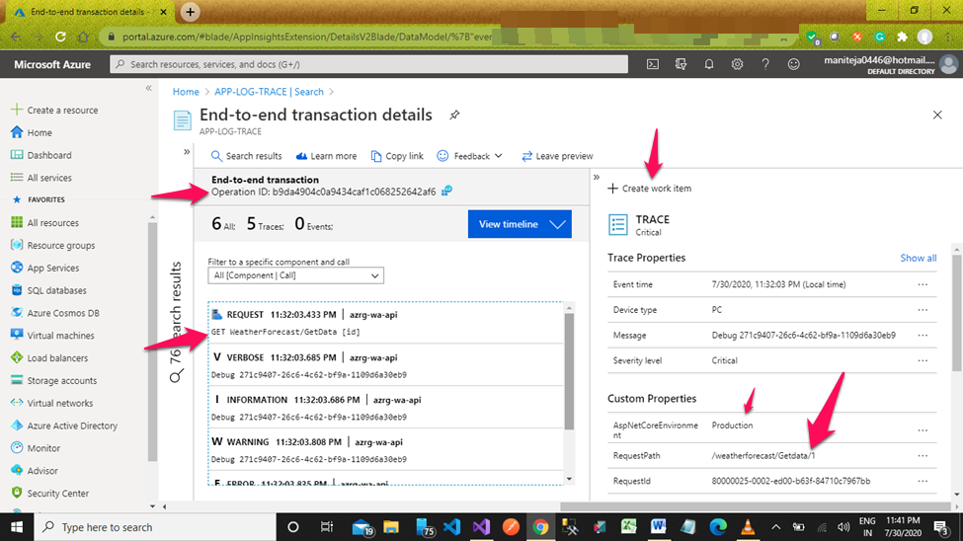Expand the search results panel chevron
This screenshot has height=541, width=963.
coord(187,152)
